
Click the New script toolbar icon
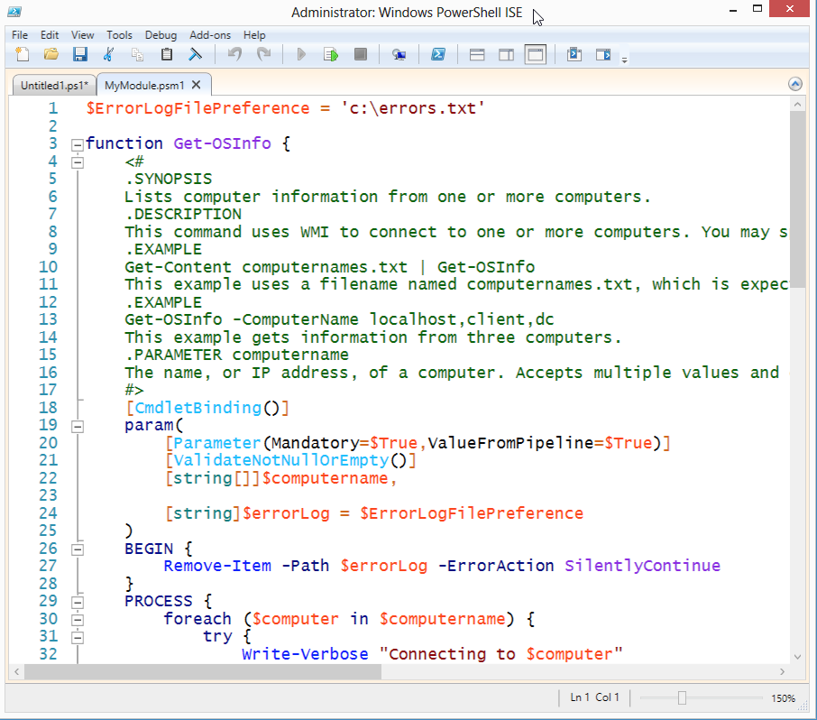point(23,55)
